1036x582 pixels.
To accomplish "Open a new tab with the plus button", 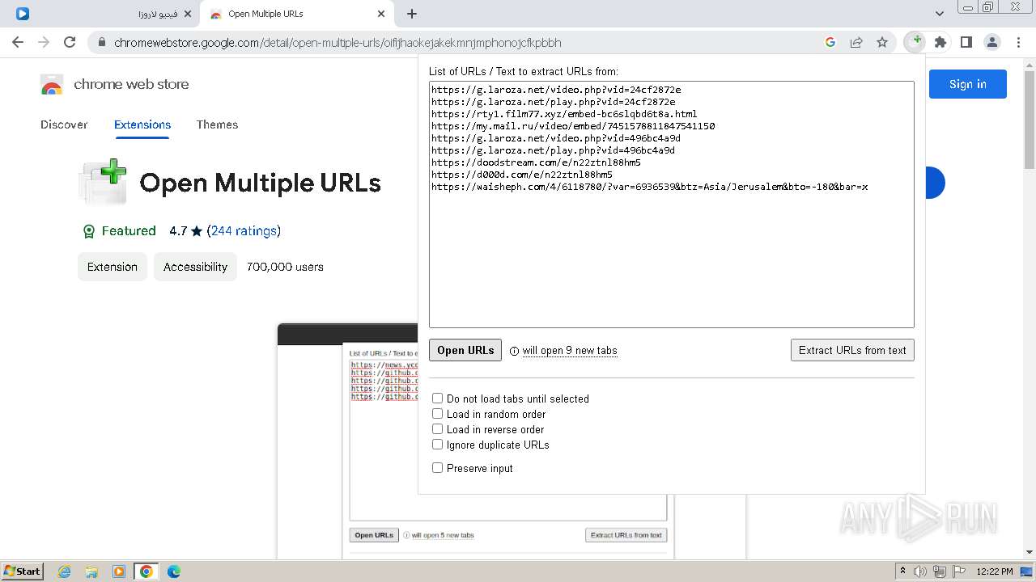I will point(412,14).
